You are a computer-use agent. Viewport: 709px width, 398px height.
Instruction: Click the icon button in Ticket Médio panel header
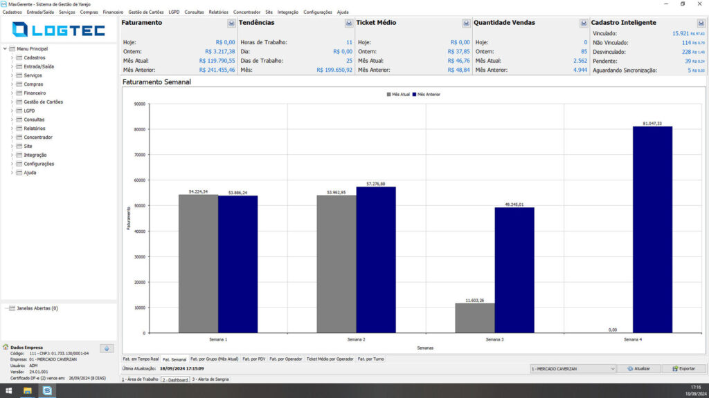466,23
